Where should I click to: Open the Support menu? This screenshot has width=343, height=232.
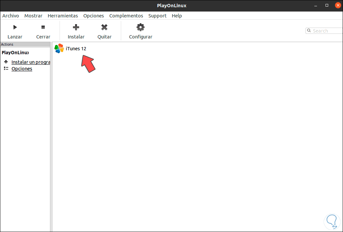157,16
